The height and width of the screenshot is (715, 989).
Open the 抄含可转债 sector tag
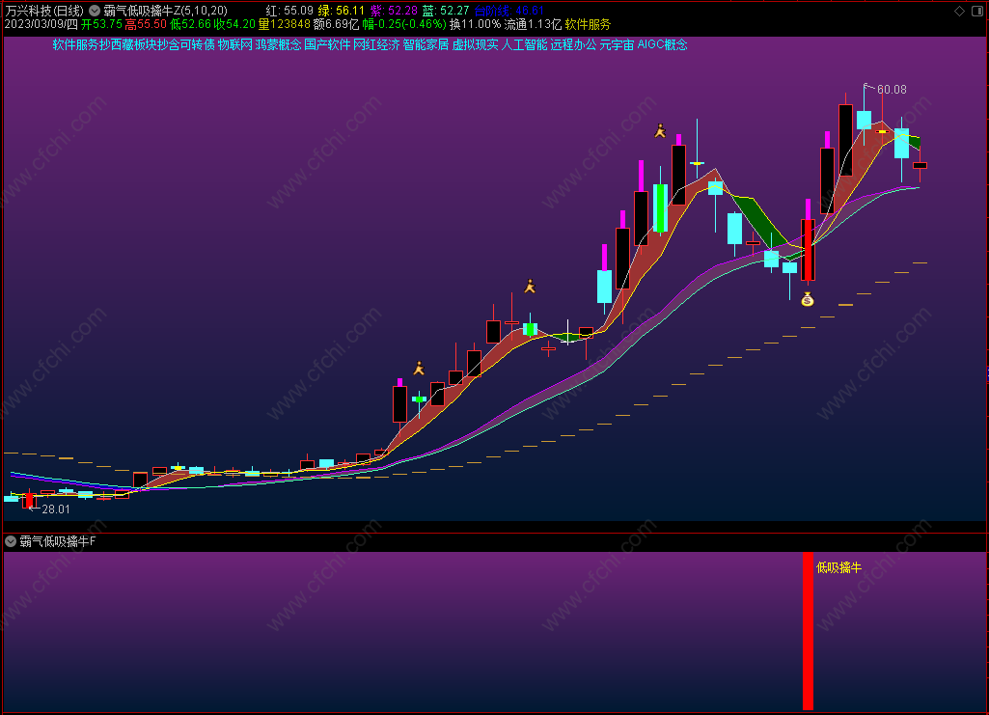click(x=186, y=44)
